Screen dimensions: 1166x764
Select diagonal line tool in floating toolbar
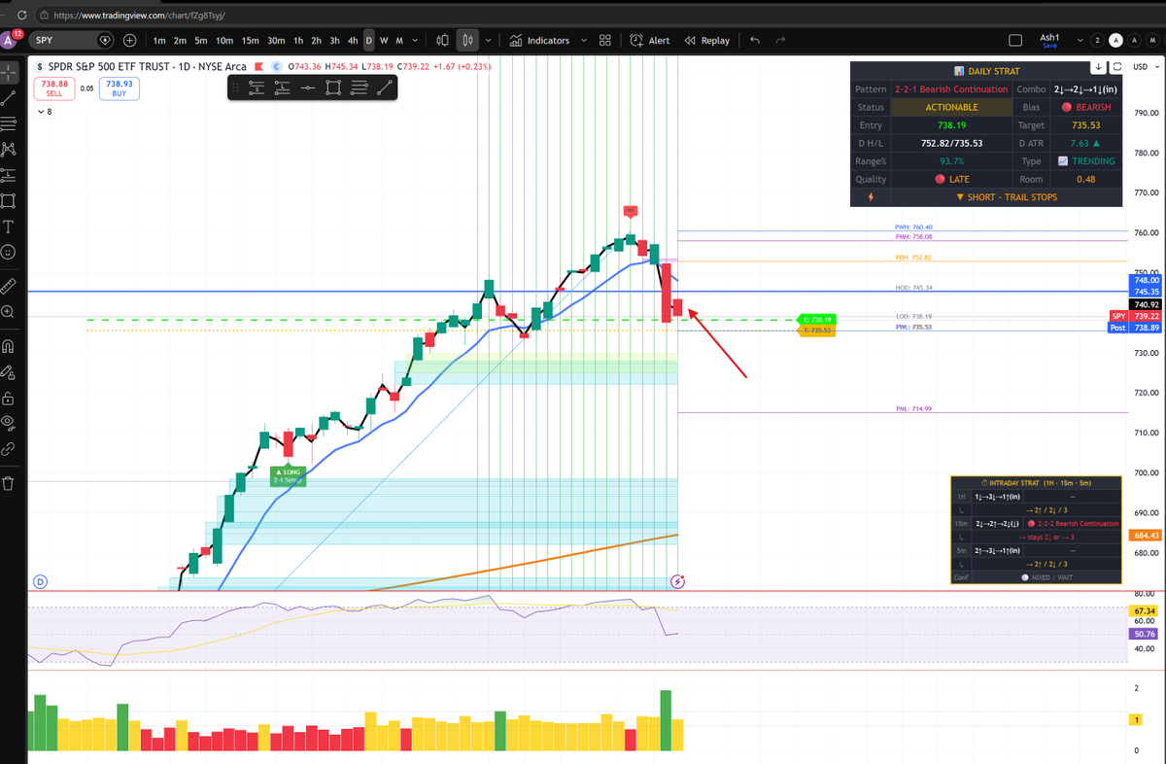click(385, 87)
